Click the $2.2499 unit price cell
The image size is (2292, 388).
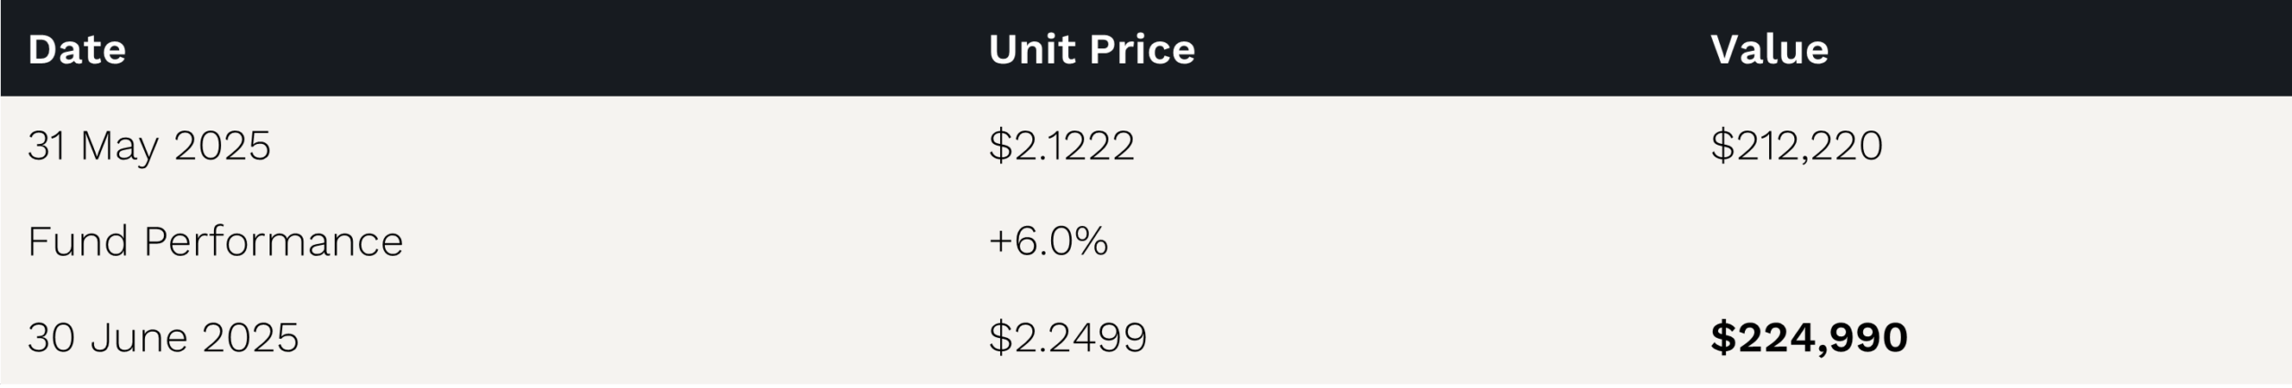[x=1067, y=337]
